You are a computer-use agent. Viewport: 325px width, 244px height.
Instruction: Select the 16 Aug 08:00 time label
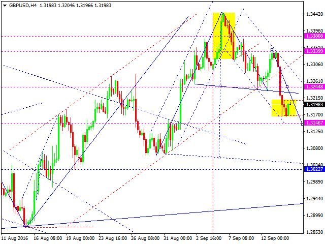(x=48, y=238)
